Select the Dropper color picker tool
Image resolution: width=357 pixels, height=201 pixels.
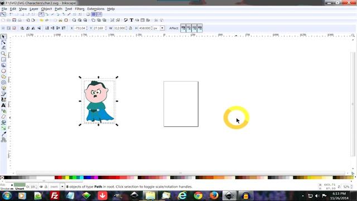tap(3, 134)
